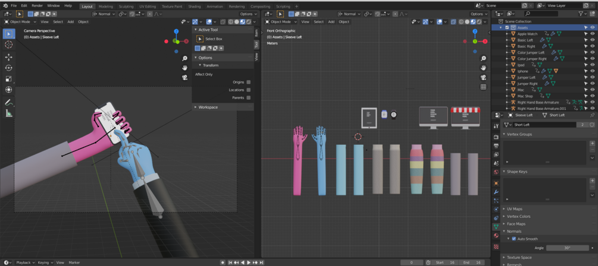Click the Blender logo menu icon
The width and height of the screenshot is (598, 266).
(x=5, y=6)
